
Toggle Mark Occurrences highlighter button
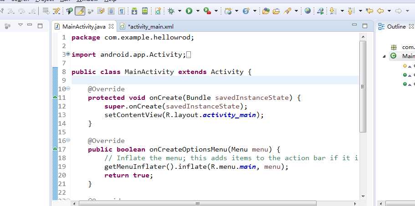(x=80, y=11)
